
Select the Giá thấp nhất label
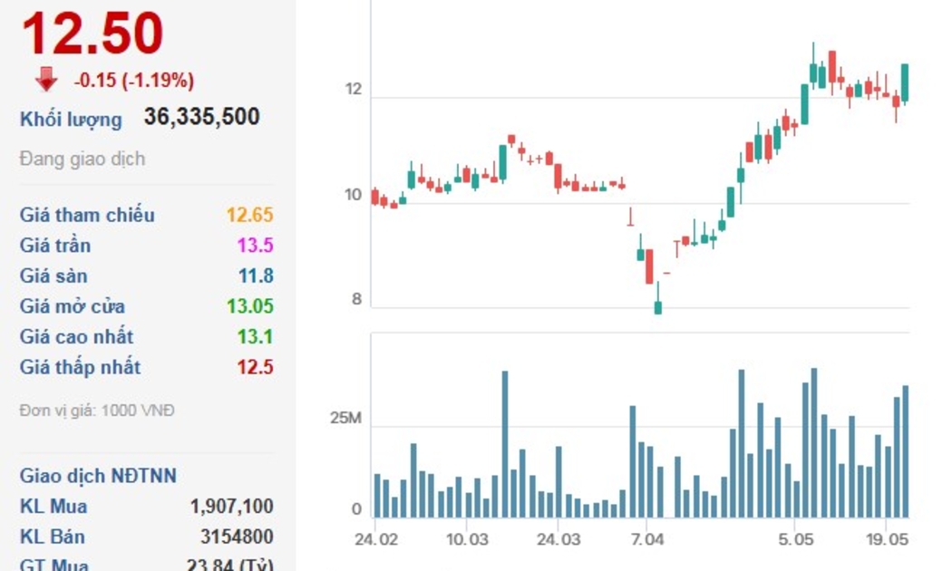(x=80, y=367)
